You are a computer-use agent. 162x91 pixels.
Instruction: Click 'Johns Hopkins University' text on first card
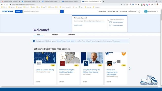(43, 72)
